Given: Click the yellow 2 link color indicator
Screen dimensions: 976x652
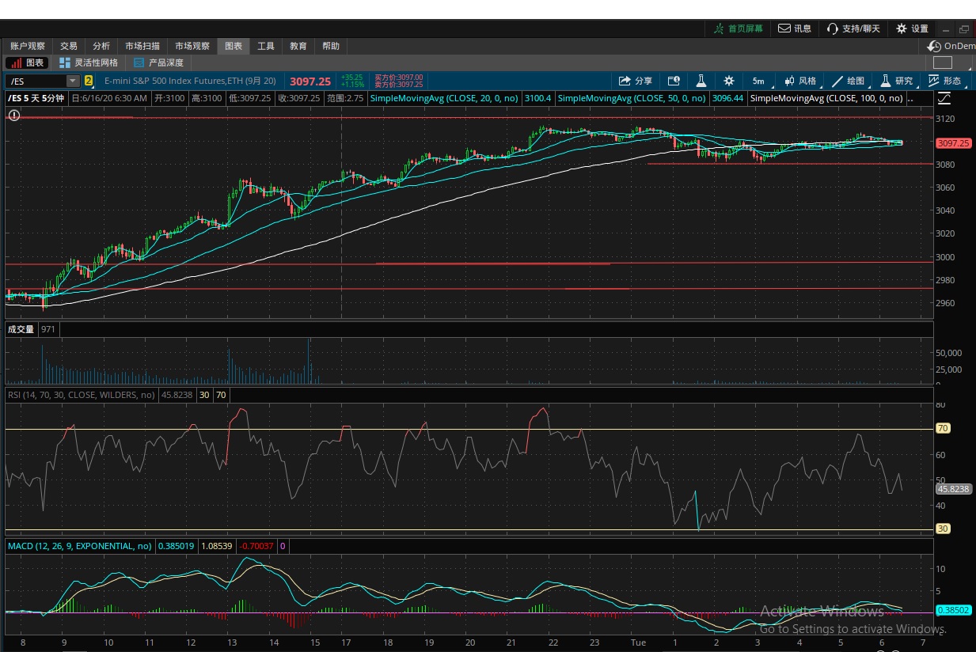Looking at the screenshot, I should click(89, 81).
